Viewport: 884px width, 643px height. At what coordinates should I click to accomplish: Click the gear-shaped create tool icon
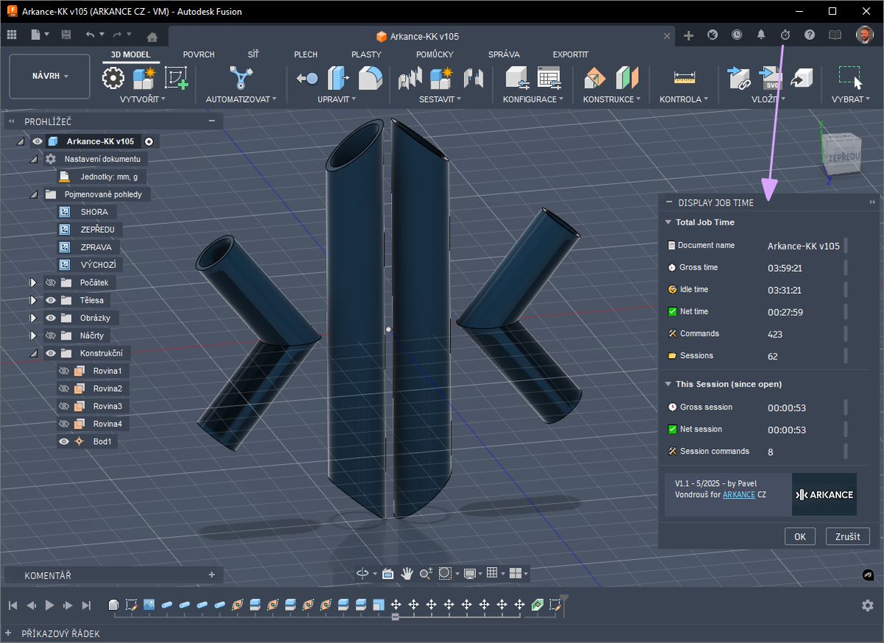113,78
